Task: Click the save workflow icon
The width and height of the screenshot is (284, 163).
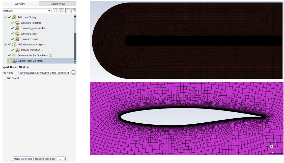Action: click(x=62, y=11)
